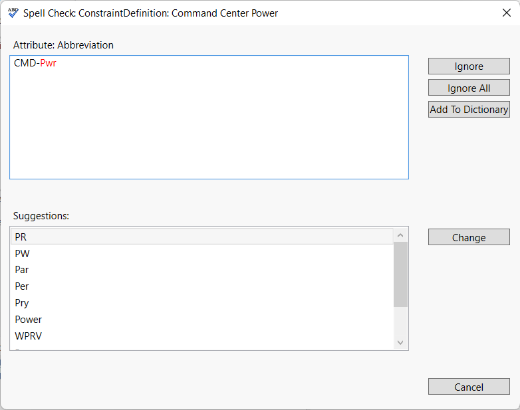520x410 pixels.
Task: Choose PW from the suggestions list
Action: point(22,253)
